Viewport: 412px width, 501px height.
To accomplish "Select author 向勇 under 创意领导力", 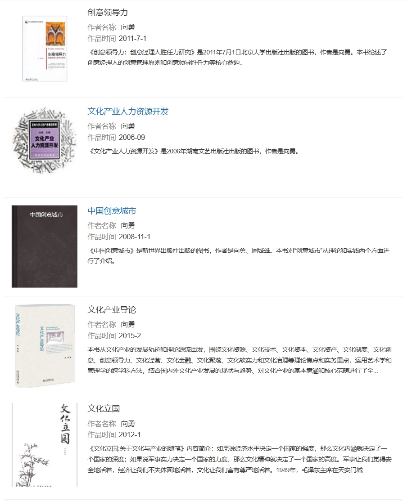I will (x=128, y=27).
